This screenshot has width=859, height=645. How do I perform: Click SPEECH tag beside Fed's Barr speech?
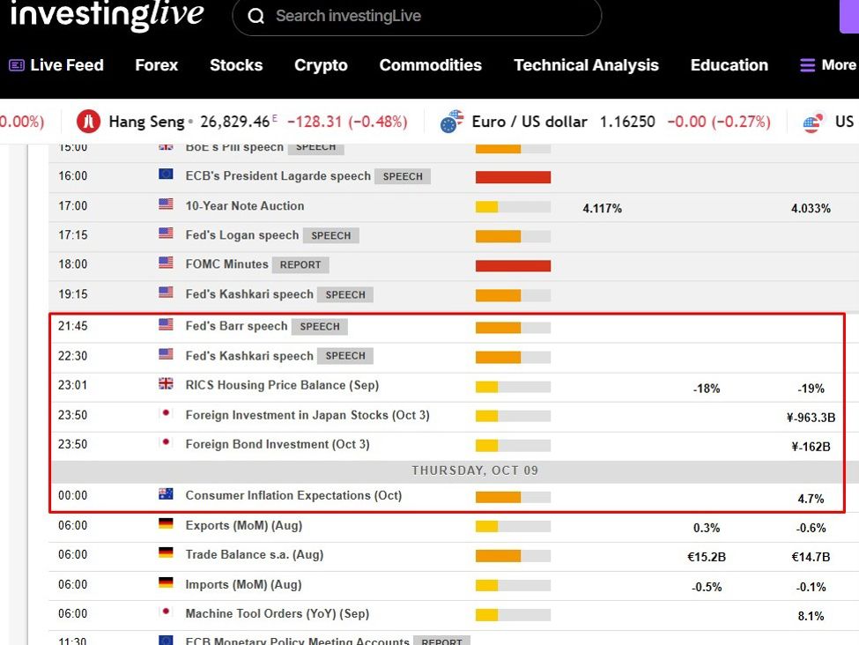click(x=319, y=326)
